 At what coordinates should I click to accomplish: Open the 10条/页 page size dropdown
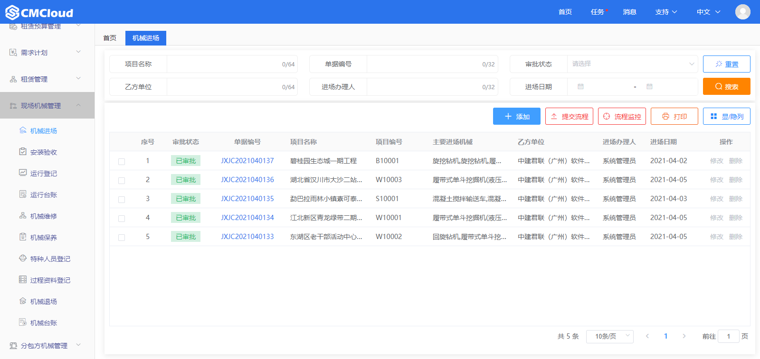[610, 336]
